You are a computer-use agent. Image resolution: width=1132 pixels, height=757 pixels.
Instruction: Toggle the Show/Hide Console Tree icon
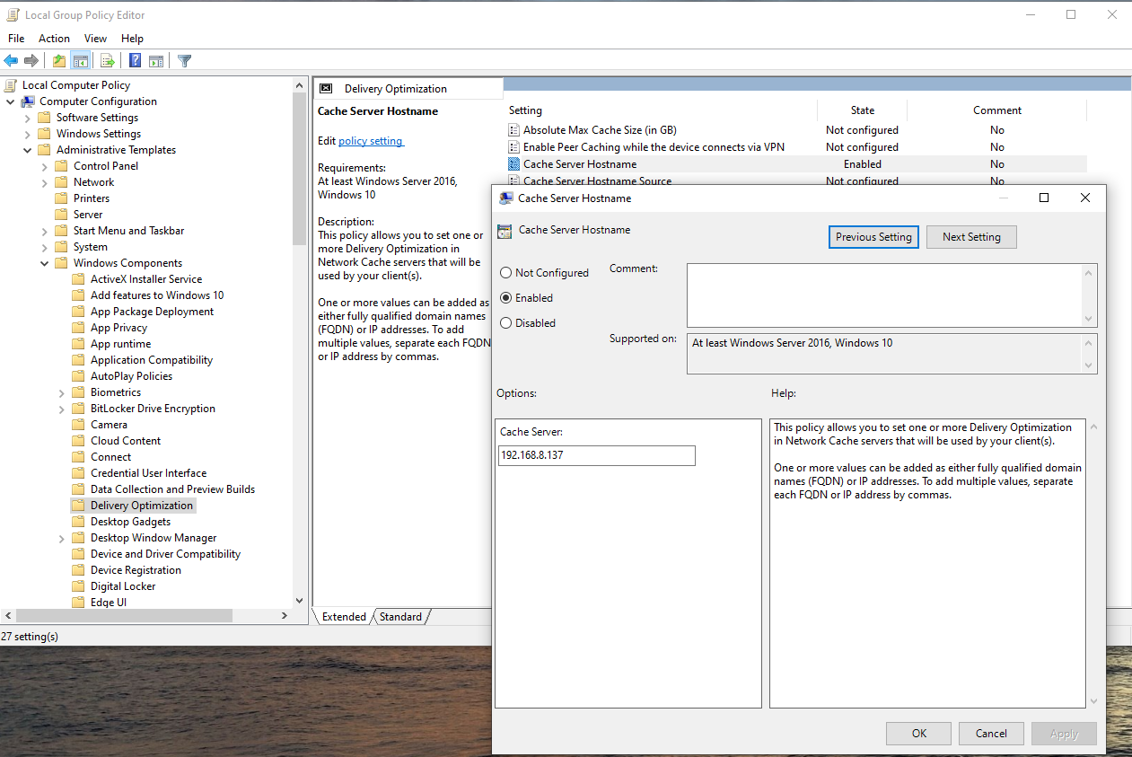81,61
